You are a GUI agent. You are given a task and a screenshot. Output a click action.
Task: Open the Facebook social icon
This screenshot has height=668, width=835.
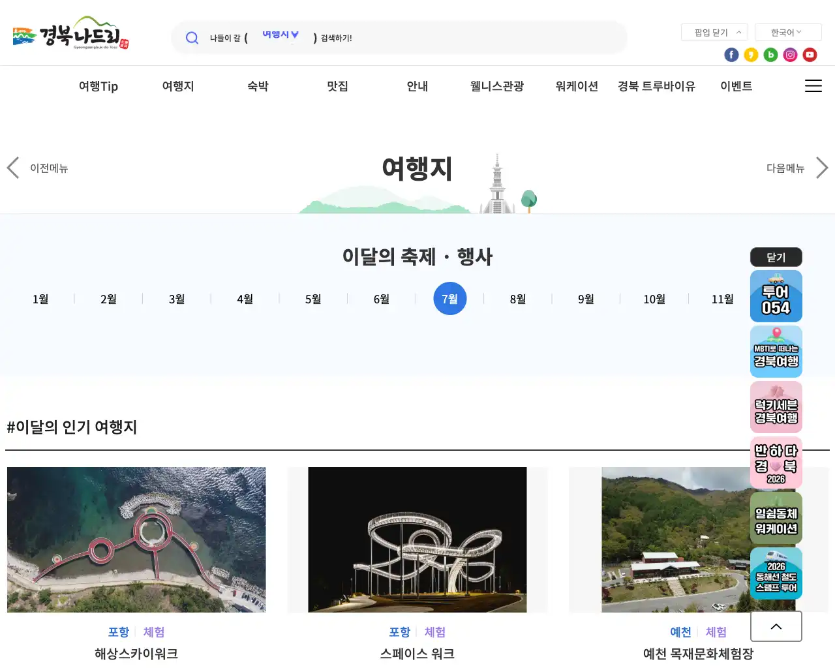click(731, 55)
